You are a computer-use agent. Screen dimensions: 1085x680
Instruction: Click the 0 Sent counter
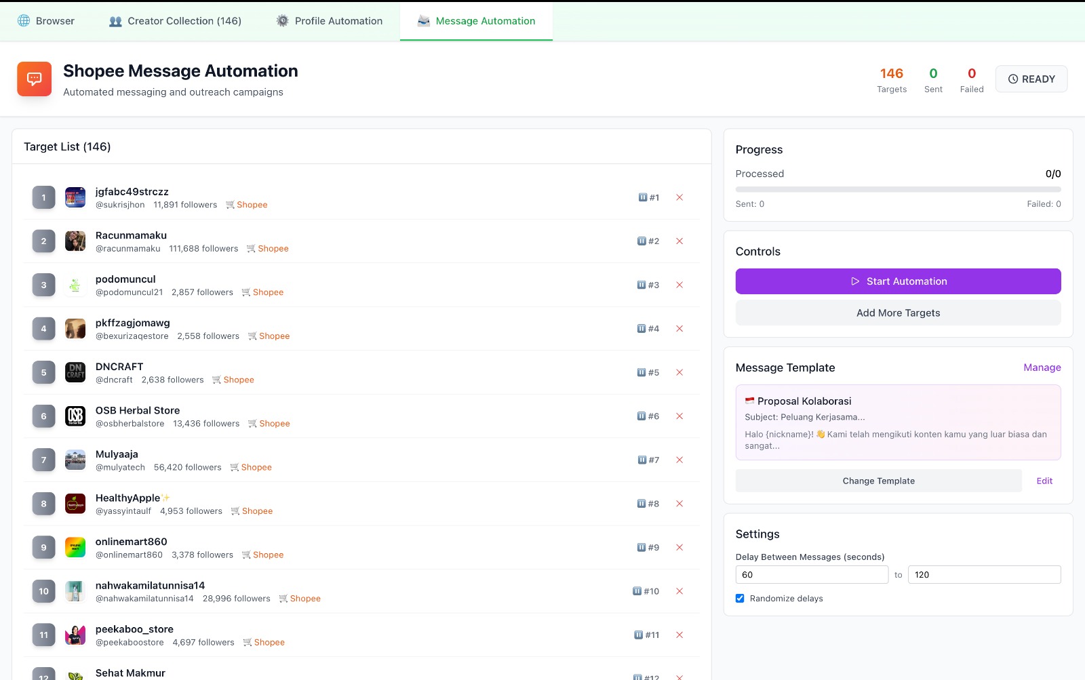[x=933, y=79]
